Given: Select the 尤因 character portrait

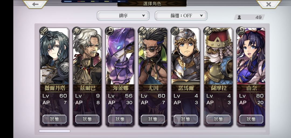Looking at the screenshot, I should [153, 56].
